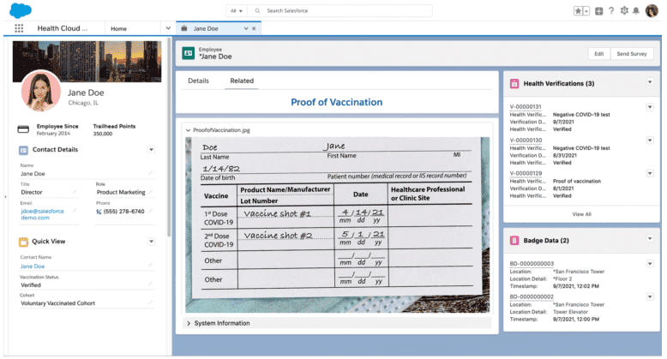This screenshot has width=667, height=359.
Task: Open the Notifications bell icon
Action: 636,11
